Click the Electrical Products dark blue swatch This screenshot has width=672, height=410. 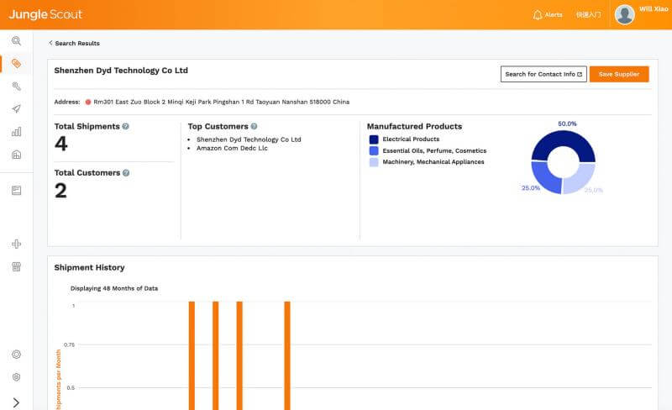(374, 139)
